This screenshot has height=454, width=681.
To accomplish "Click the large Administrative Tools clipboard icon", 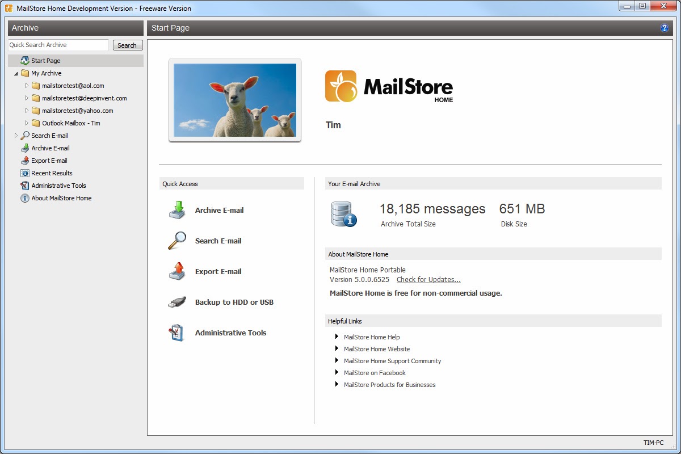I will (177, 333).
